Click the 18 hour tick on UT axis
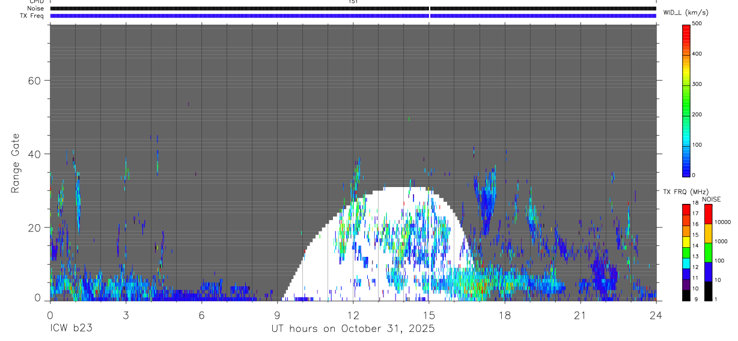This screenshot has height=341, width=738. pos(504,315)
